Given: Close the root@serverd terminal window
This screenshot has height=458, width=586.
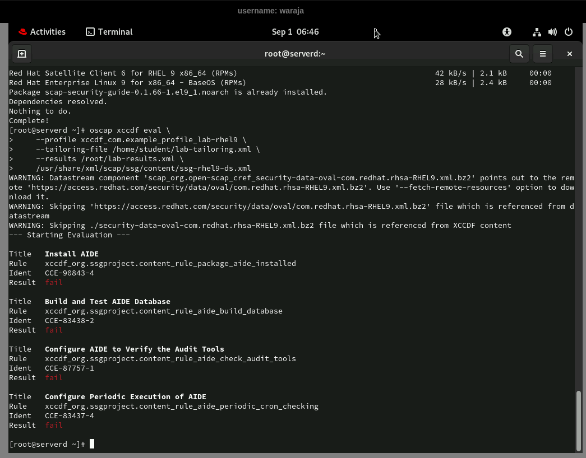Looking at the screenshot, I should click(570, 54).
